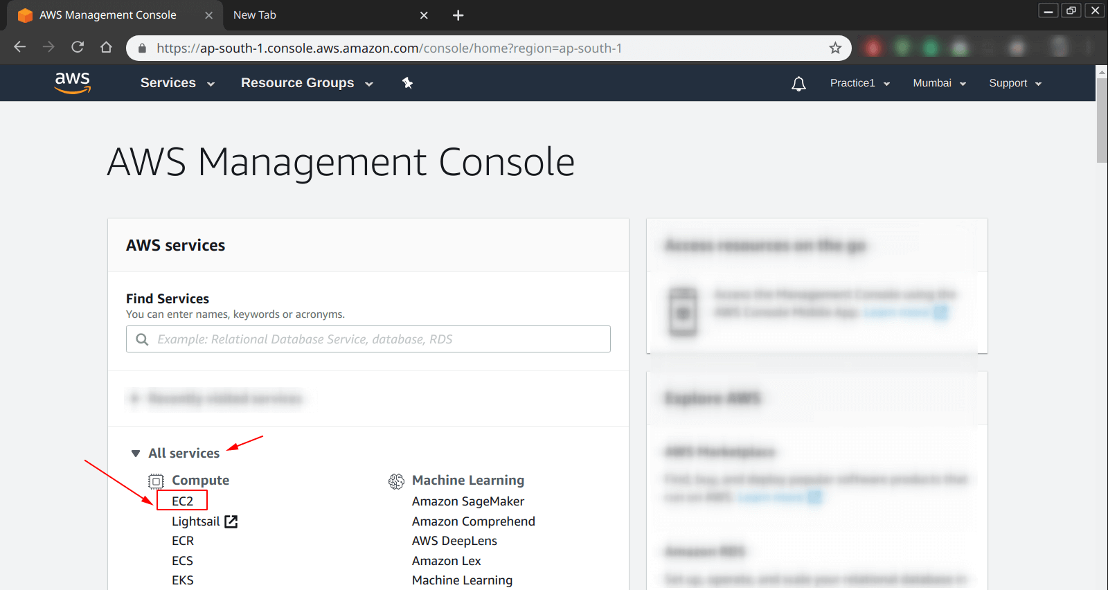
Task: Close the New Tab tab
Action: coord(424,15)
